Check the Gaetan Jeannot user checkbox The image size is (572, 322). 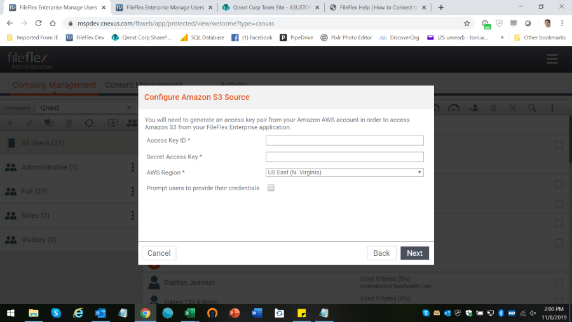559,282
